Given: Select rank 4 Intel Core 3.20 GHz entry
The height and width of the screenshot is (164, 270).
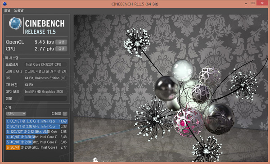Looking at the screenshot, I should 36,137.
